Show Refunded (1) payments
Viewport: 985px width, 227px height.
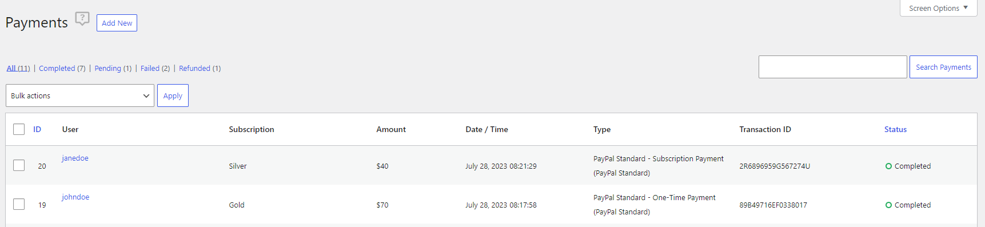[x=200, y=68]
